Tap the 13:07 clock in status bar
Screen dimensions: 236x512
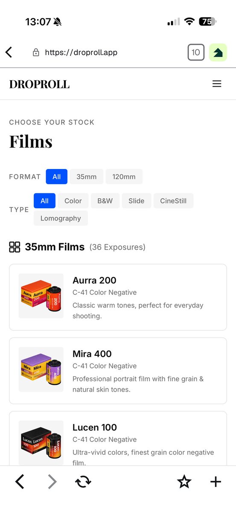[x=38, y=22]
